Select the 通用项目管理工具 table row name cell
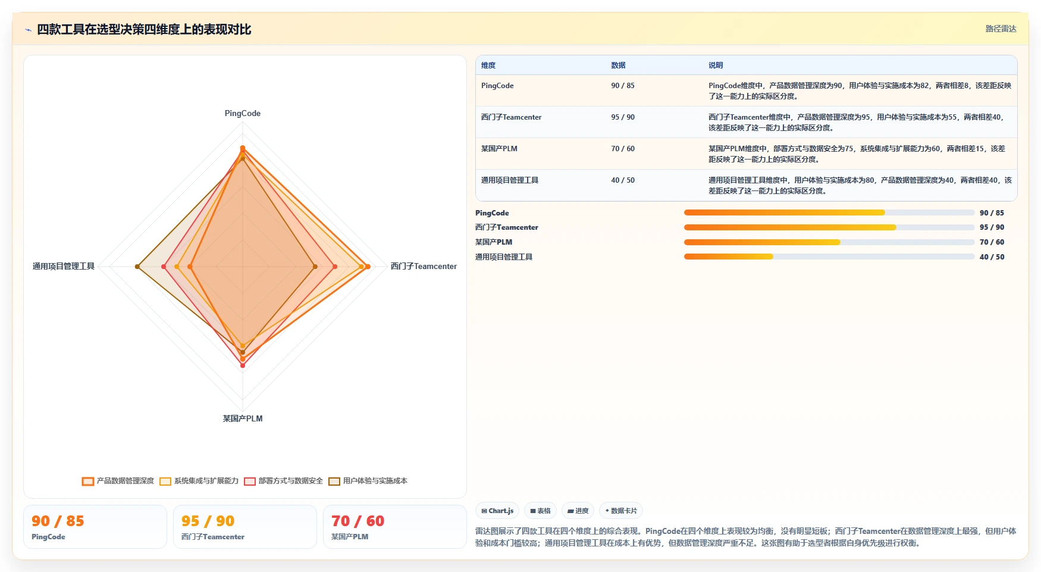The image size is (1041, 572). (x=541, y=185)
